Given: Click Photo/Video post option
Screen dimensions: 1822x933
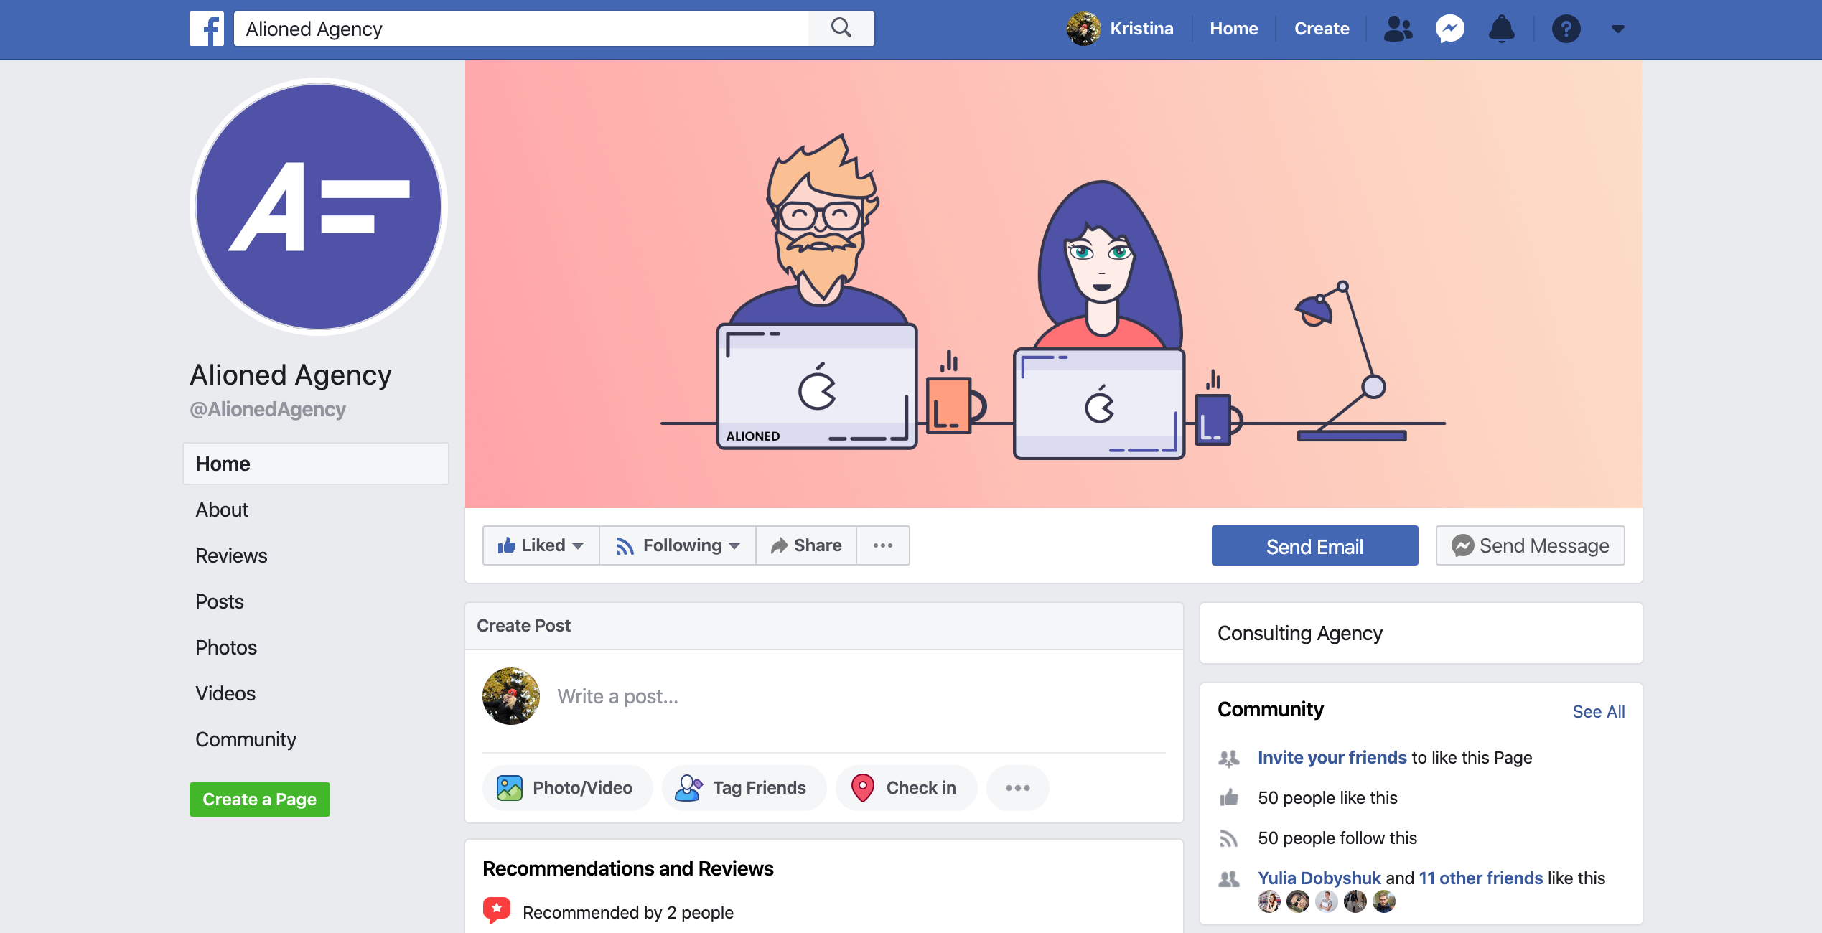Looking at the screenshot, I should pos(566,787).
